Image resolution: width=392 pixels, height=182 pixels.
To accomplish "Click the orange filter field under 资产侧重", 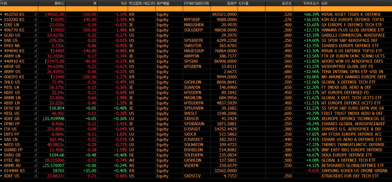I will [x=169, y=9].
